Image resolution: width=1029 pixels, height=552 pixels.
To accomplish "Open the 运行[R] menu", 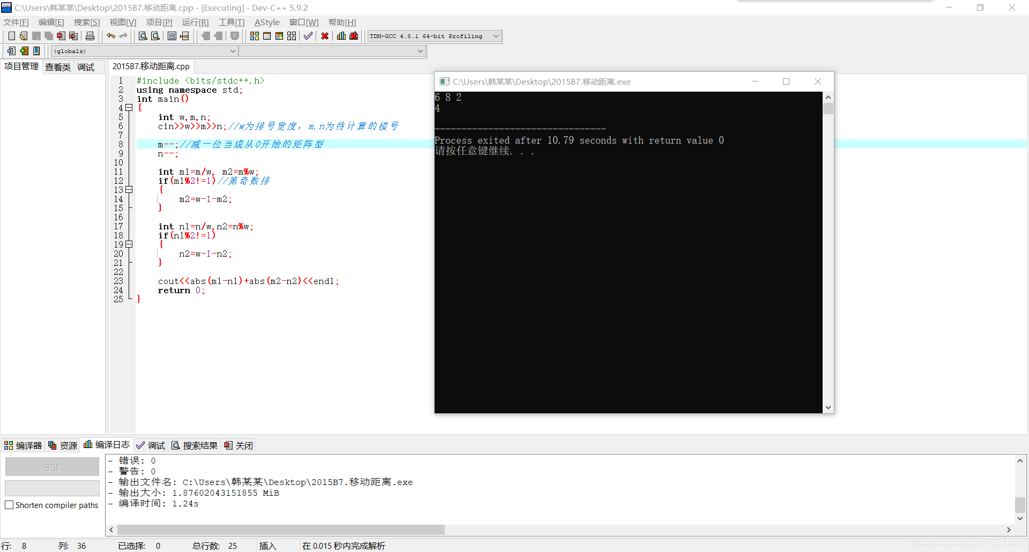I will (x=195, y=22).
